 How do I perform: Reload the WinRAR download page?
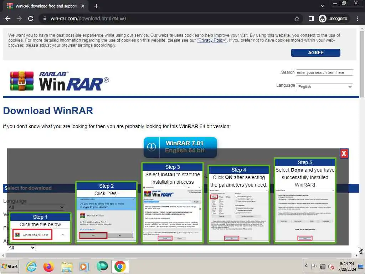coord(31,19)
